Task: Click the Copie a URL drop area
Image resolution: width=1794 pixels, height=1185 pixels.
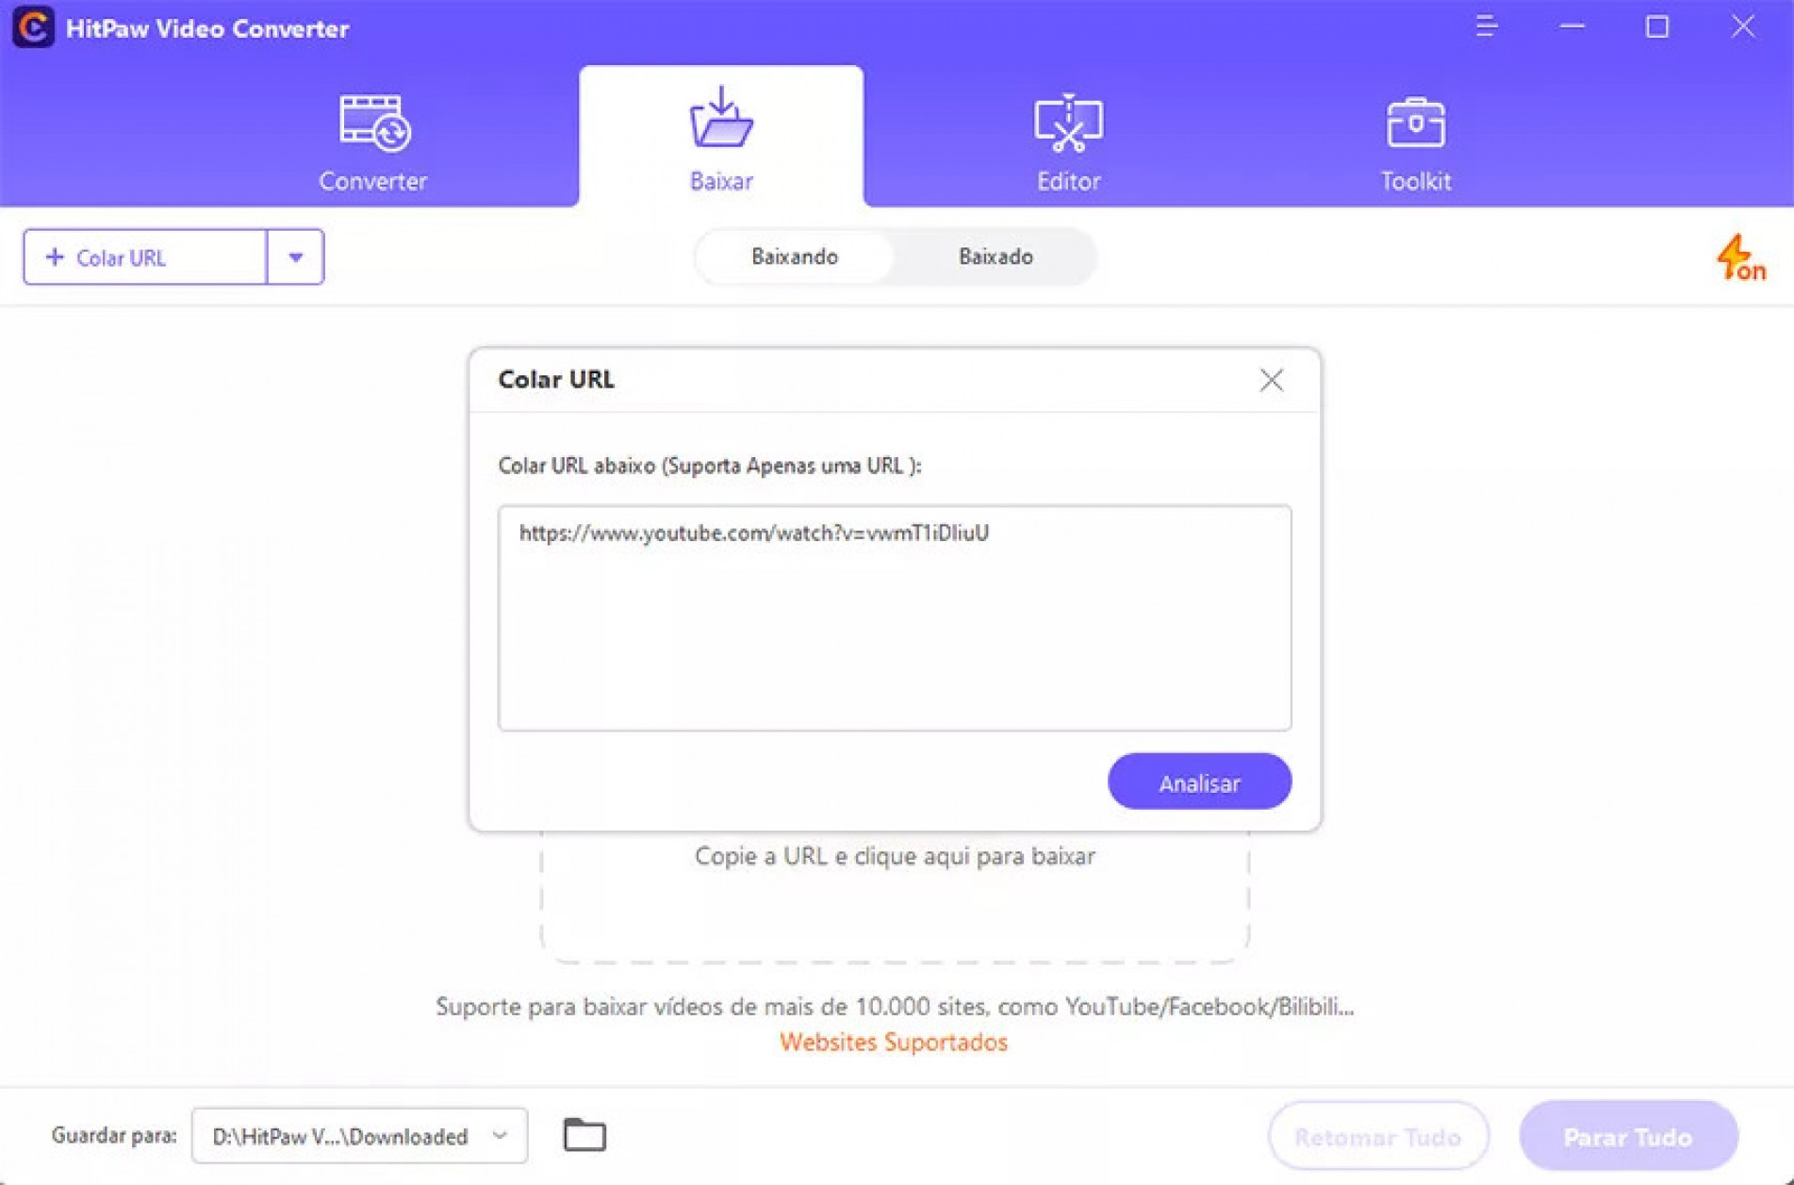Action: 895,896
